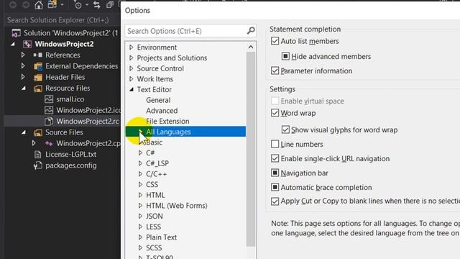Select License-LGPL.txt file
Image resolution: width=460 pixels, height=259 pixels.
[x=70, y=155]
